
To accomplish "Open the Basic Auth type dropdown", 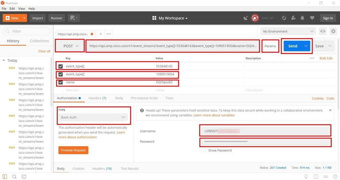I will pyautogui.click(x=93, y=117).
